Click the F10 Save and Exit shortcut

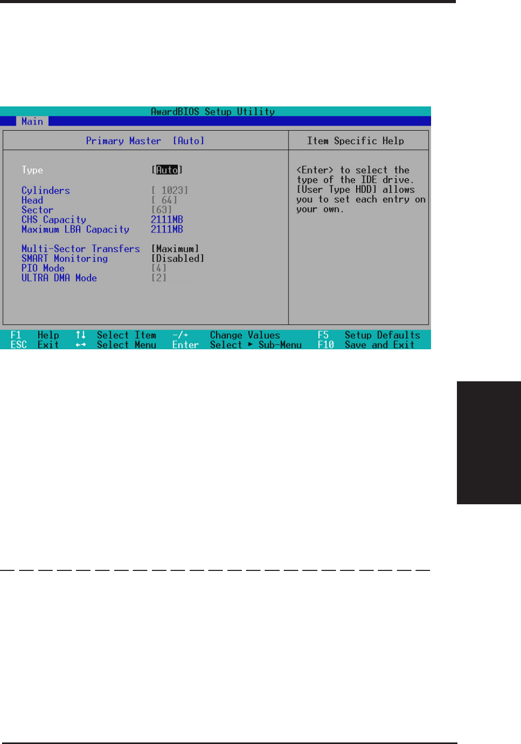(366, 345)
